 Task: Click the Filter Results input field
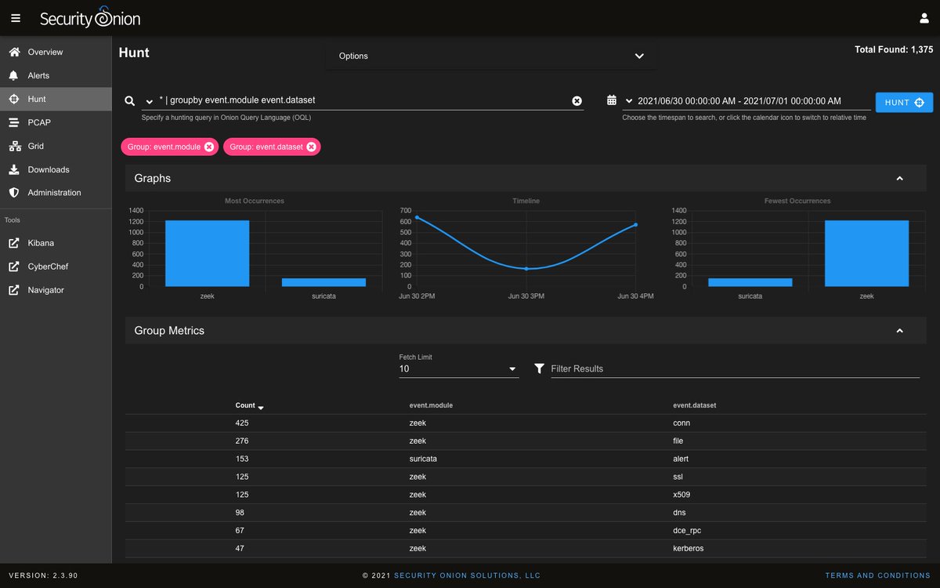pos(735,368)
